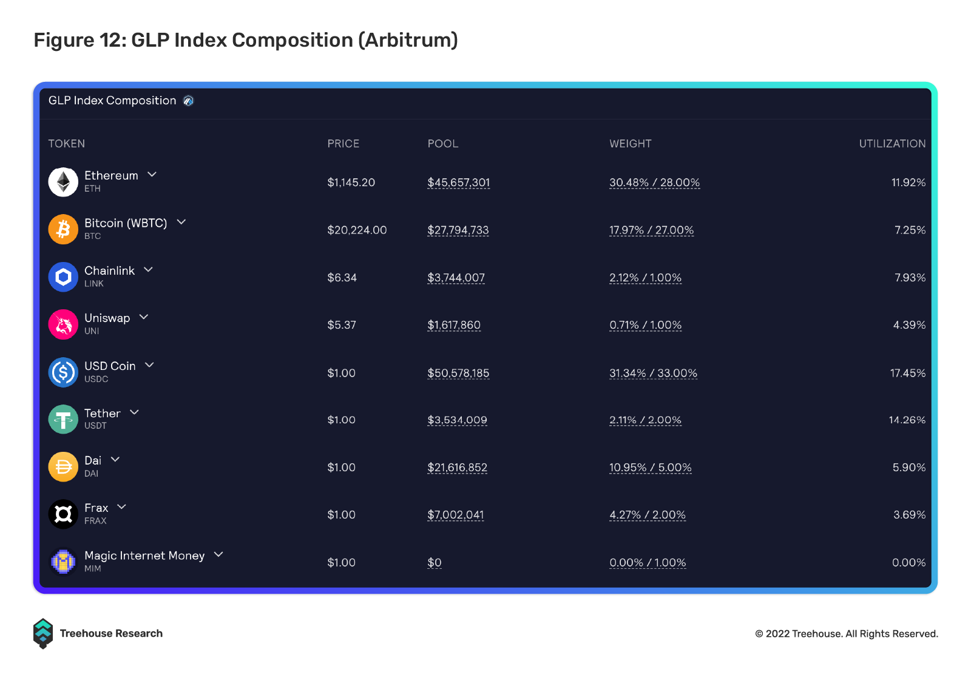Viewport: 971px width, 675px height.
Task: Expand the Ethereum token dropdown chevron
Action: (152, 175)
